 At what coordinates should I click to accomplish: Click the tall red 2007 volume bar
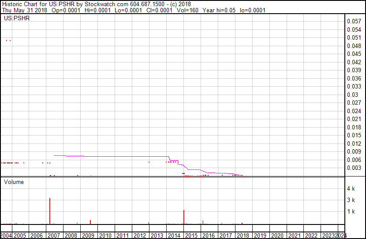pyautogui.click(x=50, y=211)
